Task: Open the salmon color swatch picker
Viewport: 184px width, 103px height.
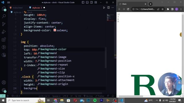Action: [55, 30]
